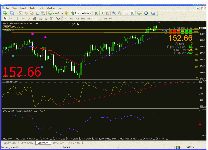208x150 pixels.
Task: Open the Data Window panel
Action: 26,13
